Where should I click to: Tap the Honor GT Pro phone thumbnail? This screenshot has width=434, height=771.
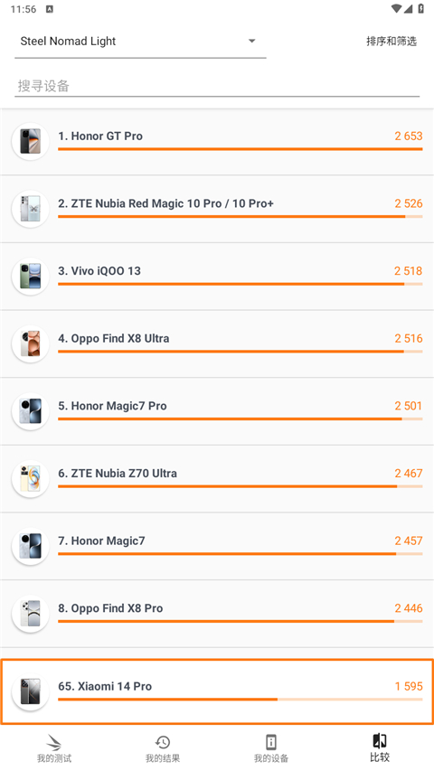point(31,142)
